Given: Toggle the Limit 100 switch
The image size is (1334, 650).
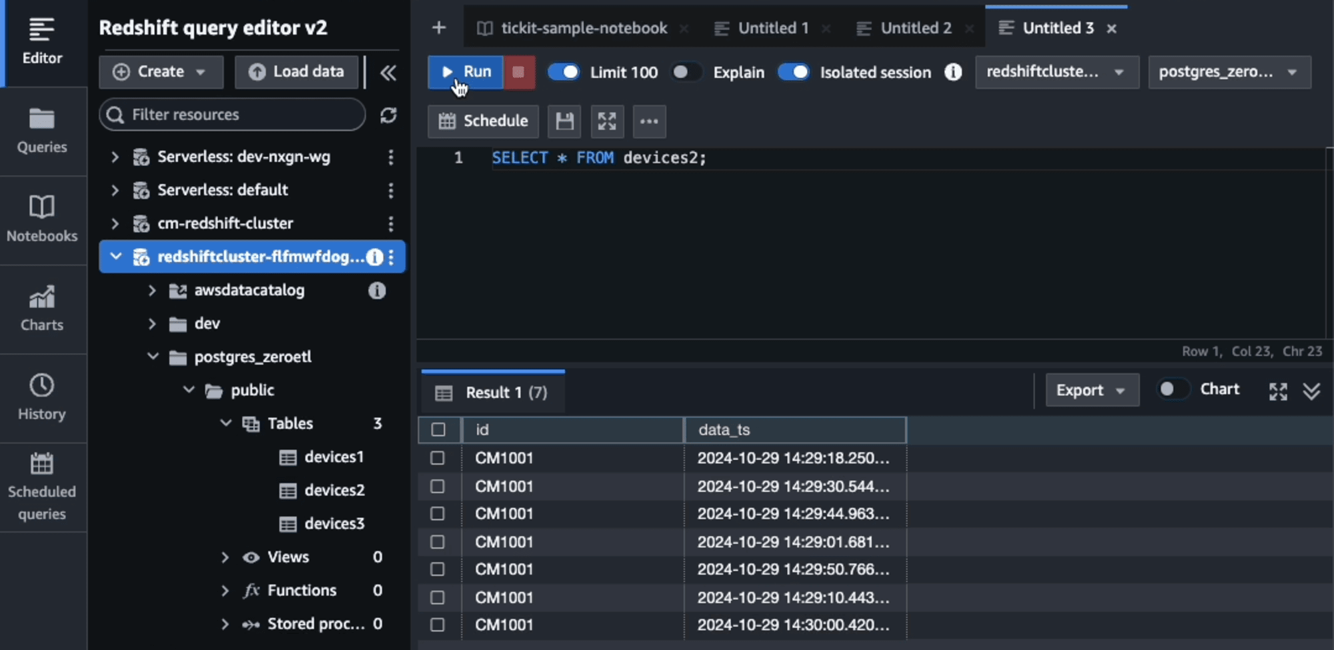Looking at the screenshot, I should pyautogui.click(x=564, y=72).
